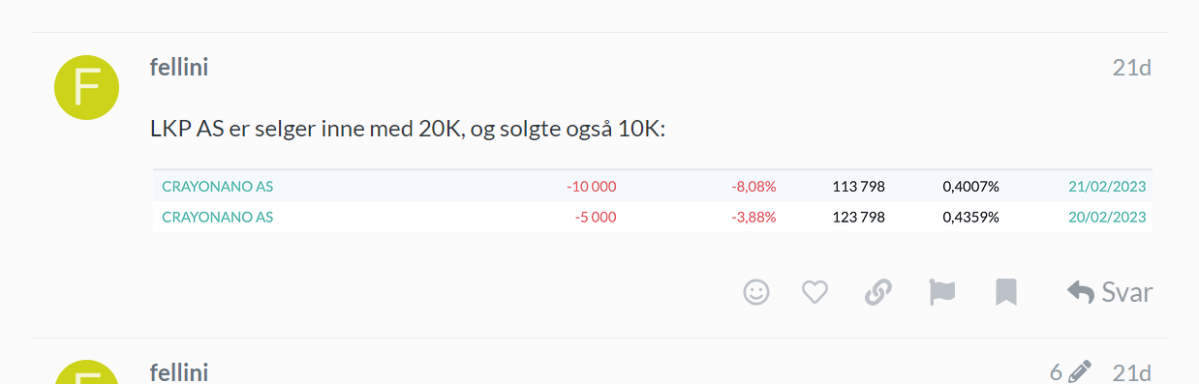This screenshot has width=1199, height=384.
Task: Select the 20/02/2023 date link
Action: coord(1107,217)
